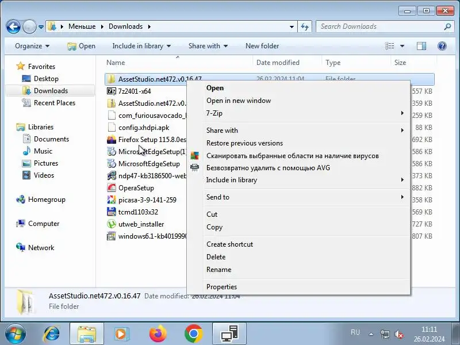Choose Open in new window
The image size is (460, 345).
(298, 101)
